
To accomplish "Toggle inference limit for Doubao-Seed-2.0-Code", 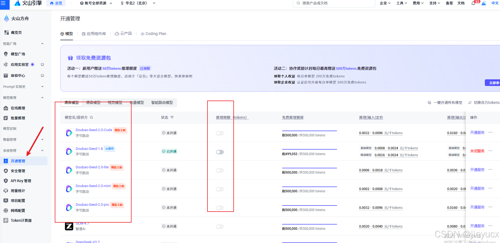I will tap(220, 133).
